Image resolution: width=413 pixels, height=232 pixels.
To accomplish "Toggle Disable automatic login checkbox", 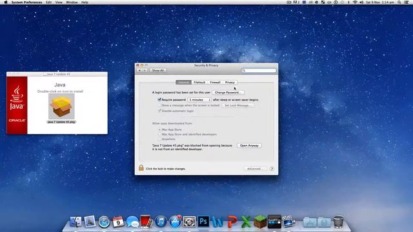I will [159, 111].
